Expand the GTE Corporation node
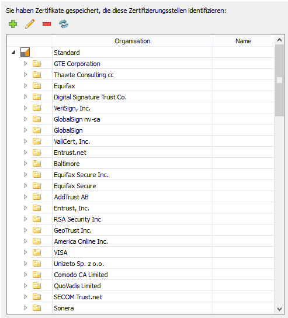This screenshot has width=288, height=318. point(25,64)
